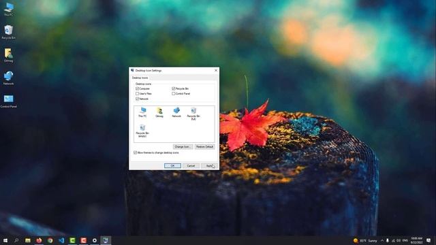
Task: Select the user folder shortcut on desktop
Action: [9, 55]
